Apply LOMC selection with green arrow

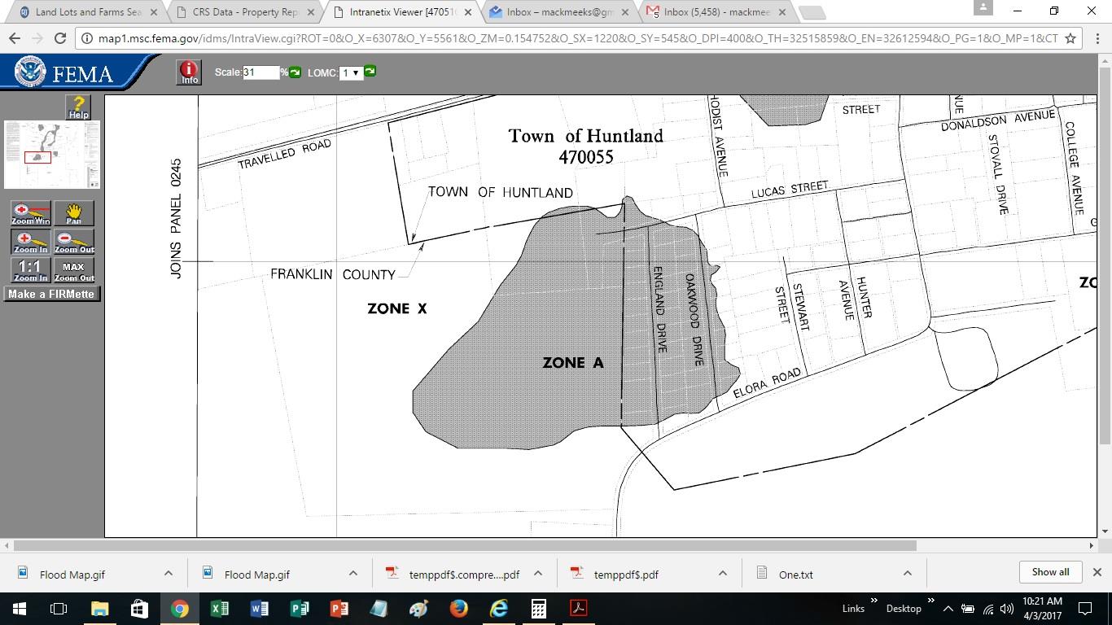pos(370,72)
